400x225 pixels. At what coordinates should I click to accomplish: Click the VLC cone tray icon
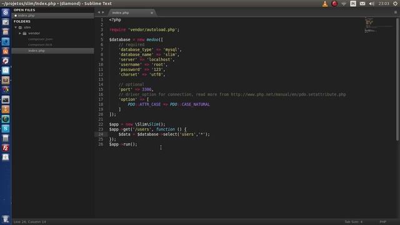[x=325, y=4]
